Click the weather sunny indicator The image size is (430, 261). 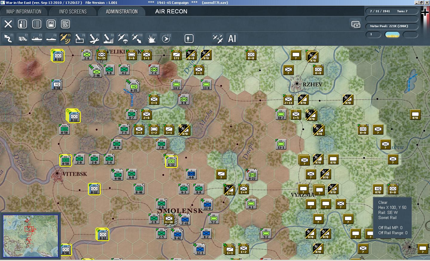[x=392, y=35]
